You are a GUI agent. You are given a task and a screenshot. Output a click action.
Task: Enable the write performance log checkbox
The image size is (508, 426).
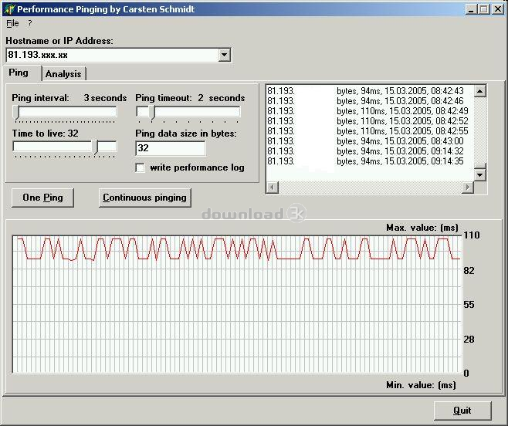point(141,167)
